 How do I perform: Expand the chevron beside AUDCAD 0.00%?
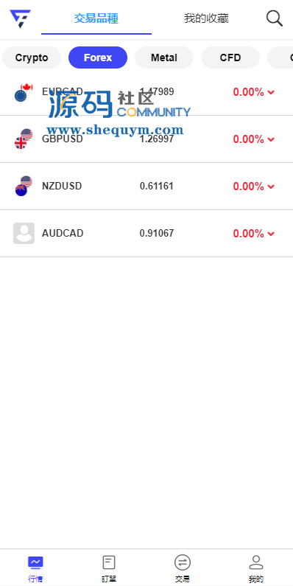click(271, 234)
